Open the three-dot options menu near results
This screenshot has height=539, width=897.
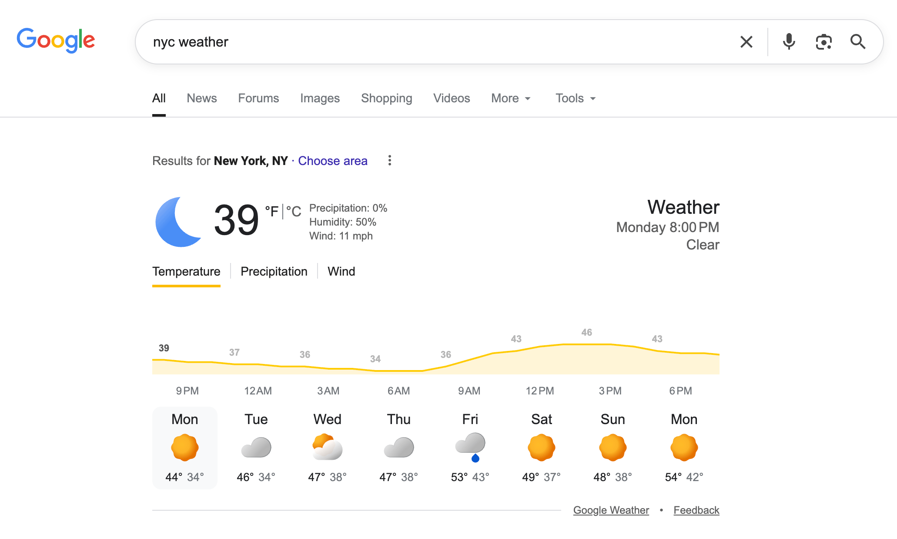pos(389,161)
